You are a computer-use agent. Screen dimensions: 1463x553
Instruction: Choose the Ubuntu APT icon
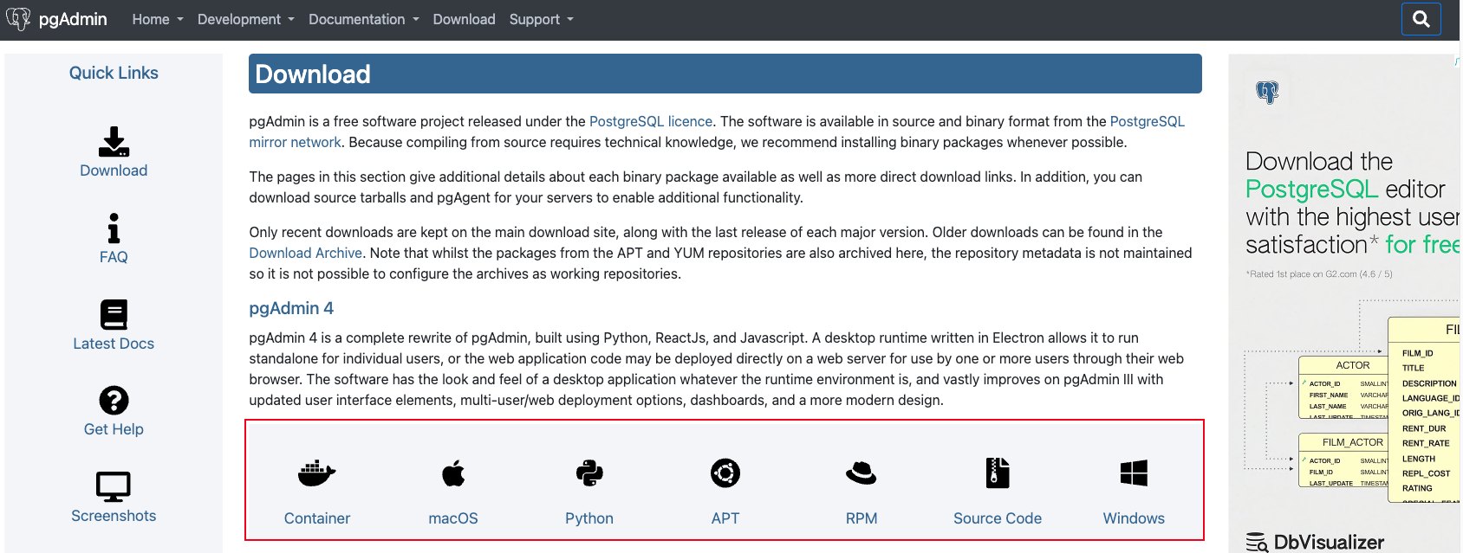click(x=725, y=473)
